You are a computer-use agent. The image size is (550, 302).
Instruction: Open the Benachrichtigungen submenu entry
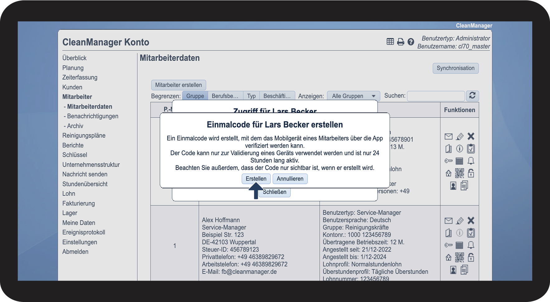coord(93,116)
